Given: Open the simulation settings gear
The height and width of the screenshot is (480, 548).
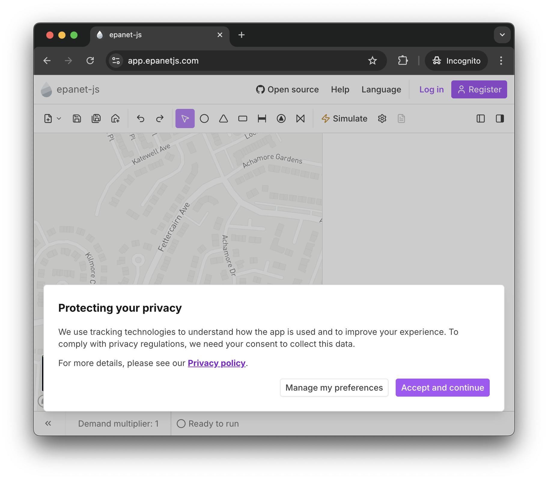Looking at the screenshot, I should click(x=382, y=118).
